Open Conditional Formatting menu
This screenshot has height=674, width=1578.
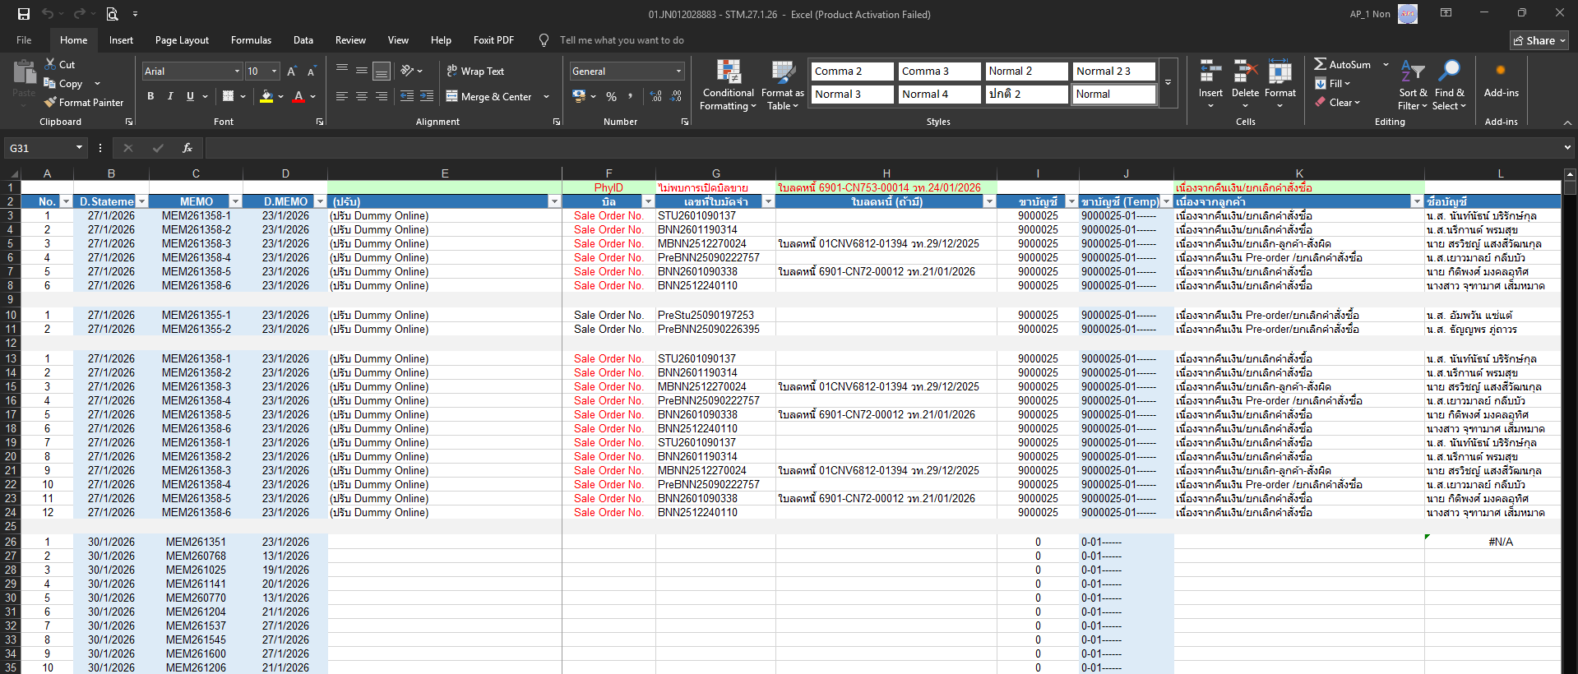click(x=728, y=85)
